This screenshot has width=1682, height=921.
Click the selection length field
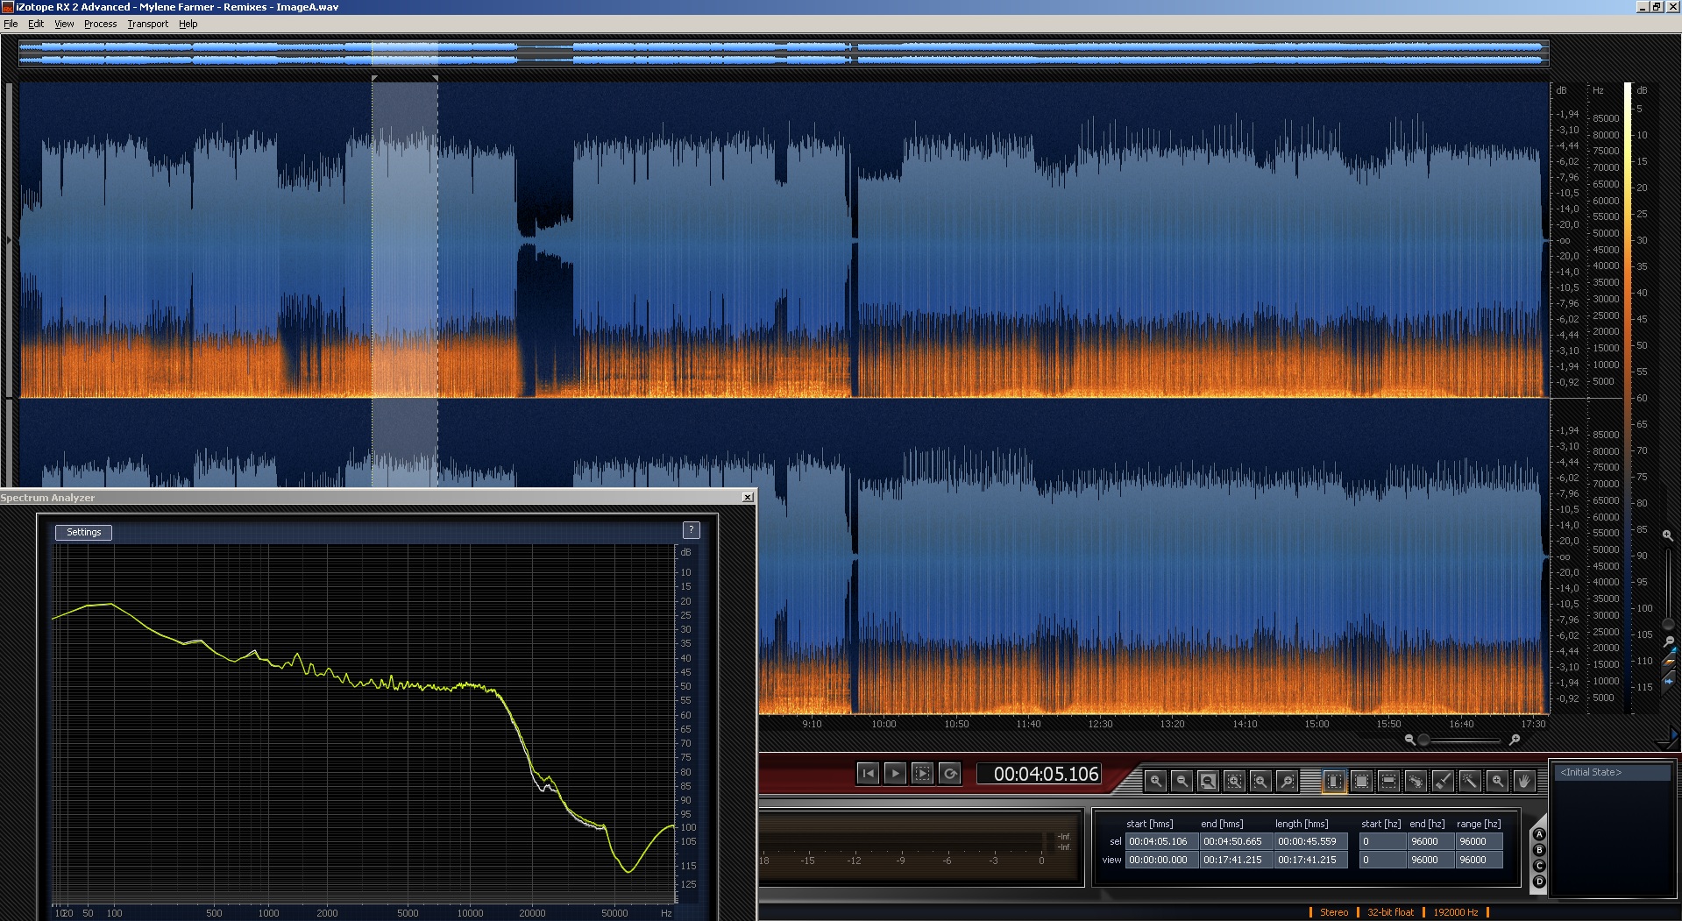pos(1310,841)
